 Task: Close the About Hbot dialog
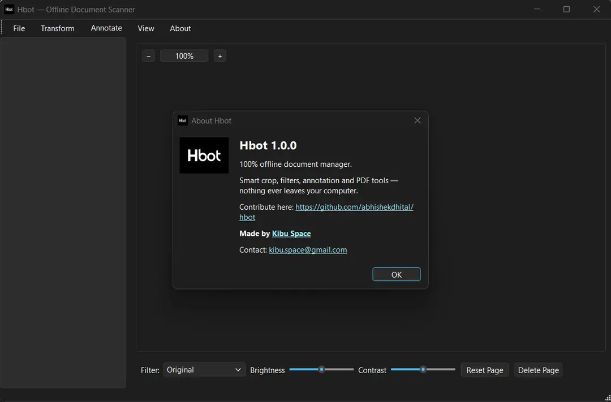[x=418, y=121]
